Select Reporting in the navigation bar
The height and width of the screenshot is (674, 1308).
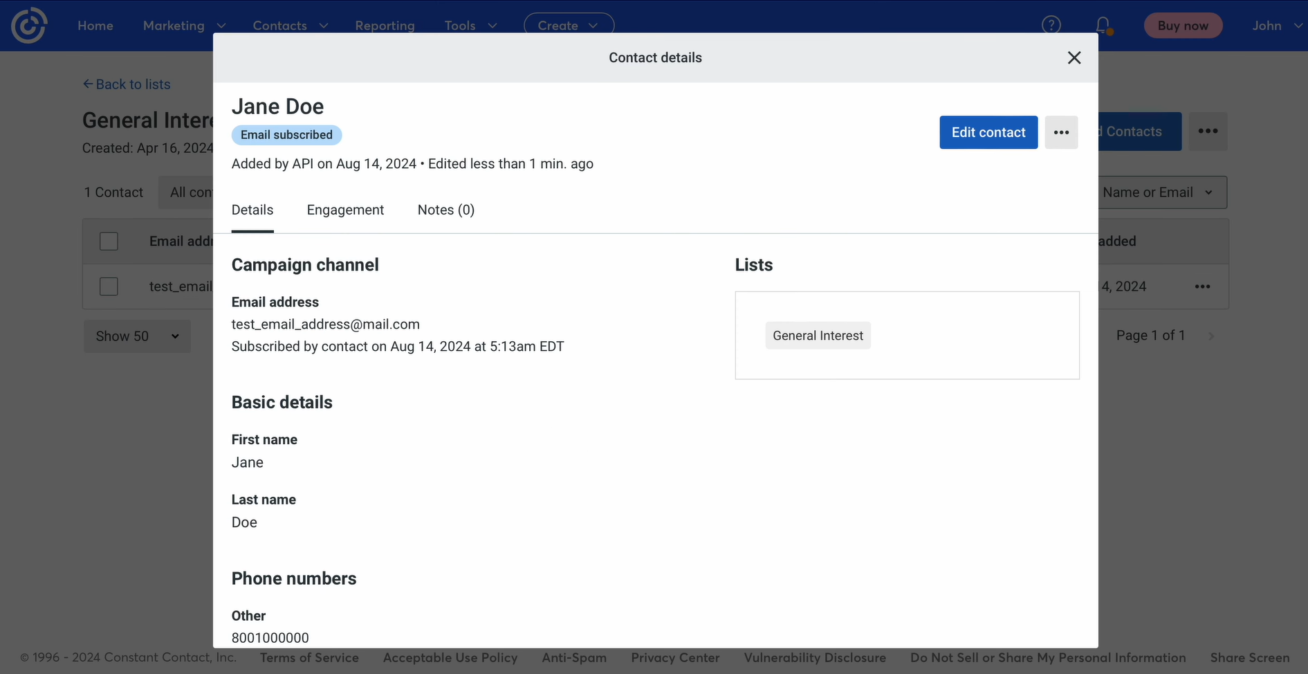point(385,25)
